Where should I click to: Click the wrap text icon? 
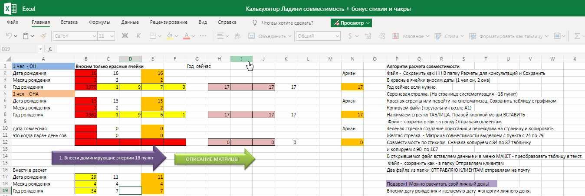[x=237, y=36]
